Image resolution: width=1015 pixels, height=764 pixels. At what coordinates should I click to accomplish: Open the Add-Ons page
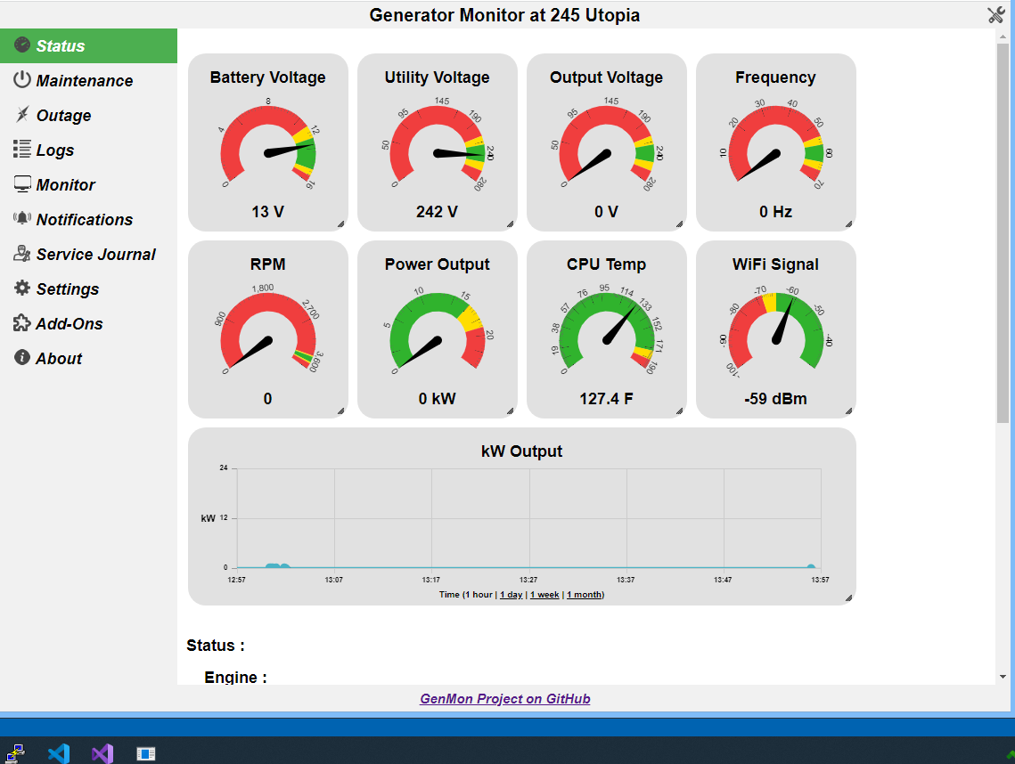point(88,324)
